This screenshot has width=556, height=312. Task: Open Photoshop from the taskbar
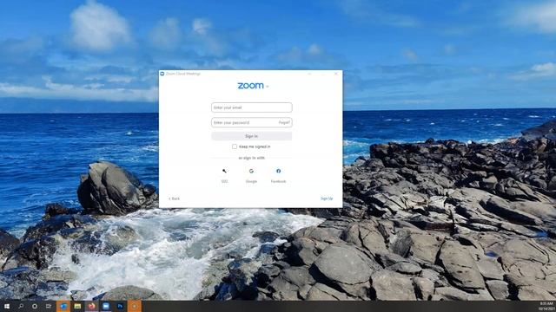(x=120, y=306)
